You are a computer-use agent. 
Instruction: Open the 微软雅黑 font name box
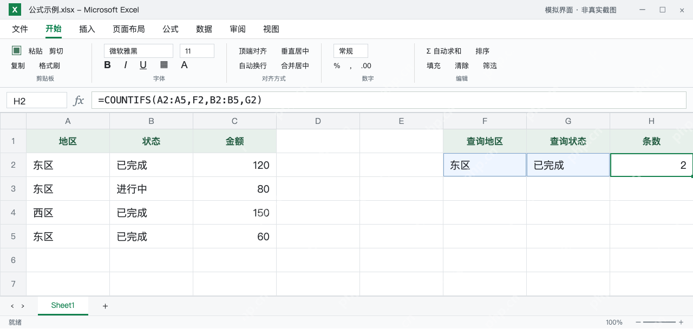click(139, 51)
